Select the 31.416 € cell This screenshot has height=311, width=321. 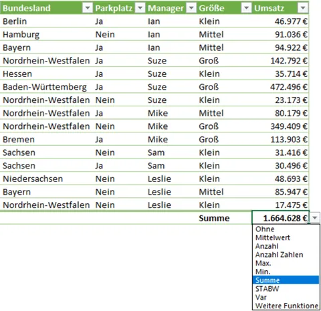click(x=280, y=152)
